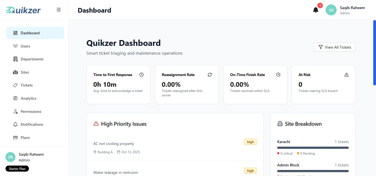Open the AC not cooling properly ticket
The image size is (376, 176).
pyautogui.click(x=114, y=144)
